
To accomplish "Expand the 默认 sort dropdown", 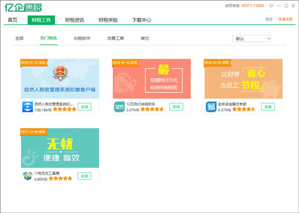I will [252, 38].
